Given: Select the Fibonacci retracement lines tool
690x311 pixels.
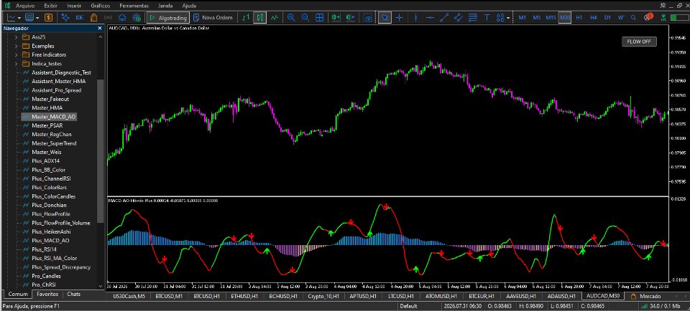Looking at the screenshot, I should [473, 17].
